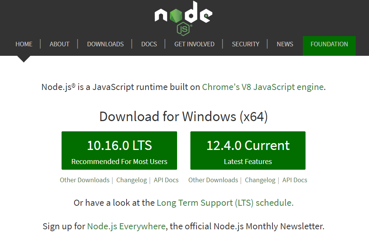Screen dimensions: 369x246
Task: Open the Long Term Support (LTS) schedule link
Action: pos(225,203)
